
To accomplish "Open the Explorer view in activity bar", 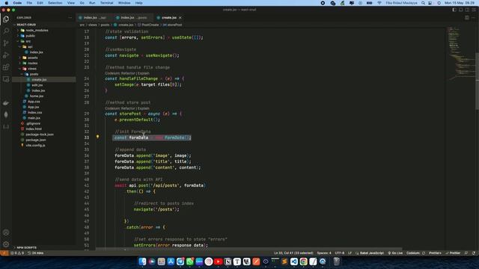I will tap(6, 19).
